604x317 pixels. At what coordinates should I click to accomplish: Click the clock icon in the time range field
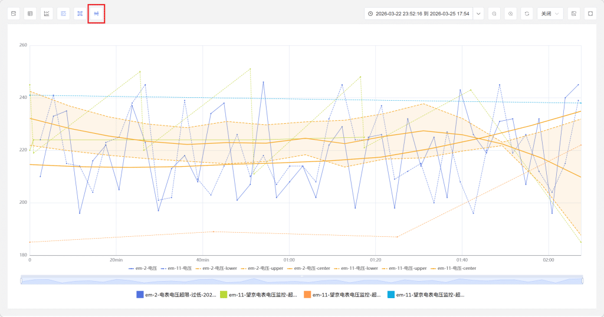pos(370,14)
